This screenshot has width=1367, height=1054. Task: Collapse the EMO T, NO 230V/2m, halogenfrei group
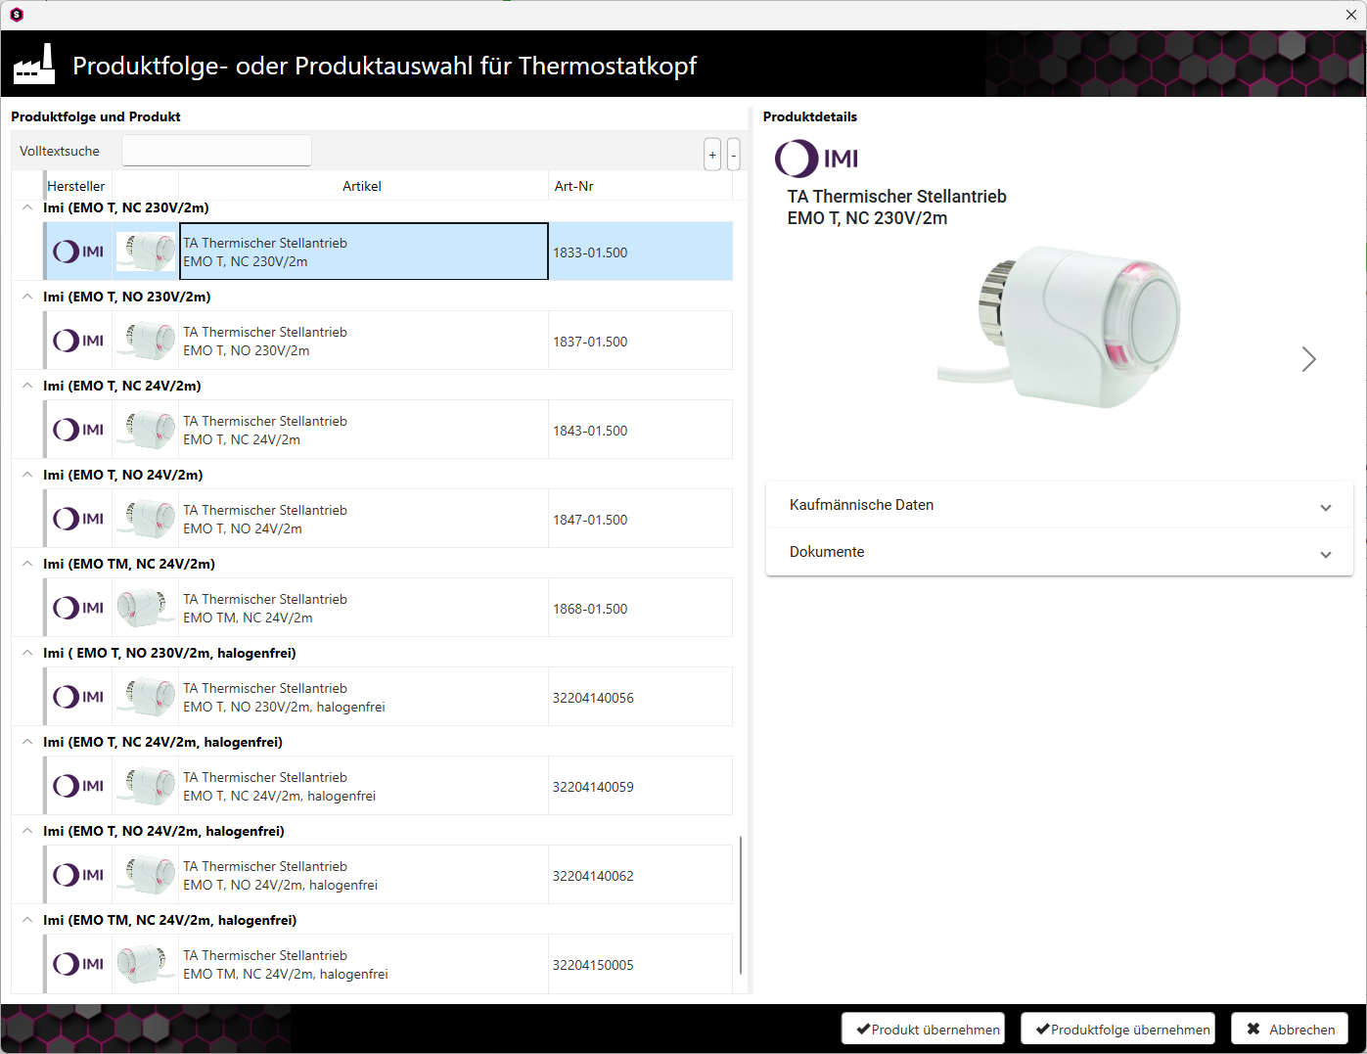(27, 653)
